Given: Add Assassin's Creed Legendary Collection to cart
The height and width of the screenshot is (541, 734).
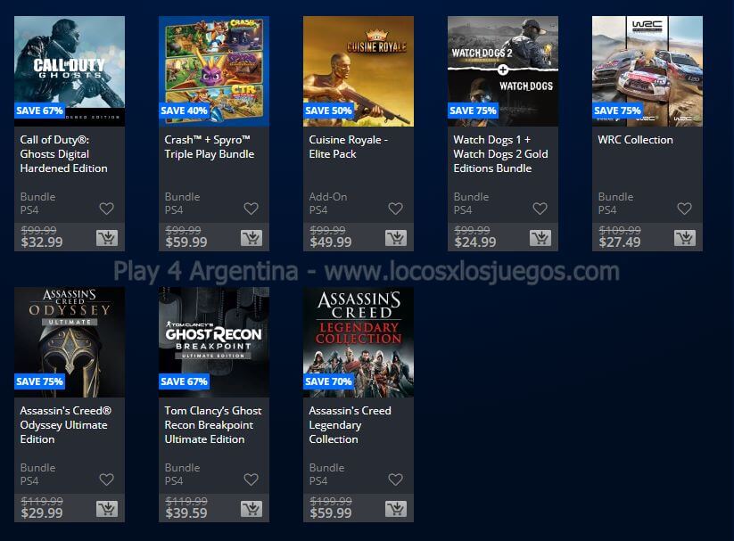Looking at the screenshot, I should coord(396,509).
